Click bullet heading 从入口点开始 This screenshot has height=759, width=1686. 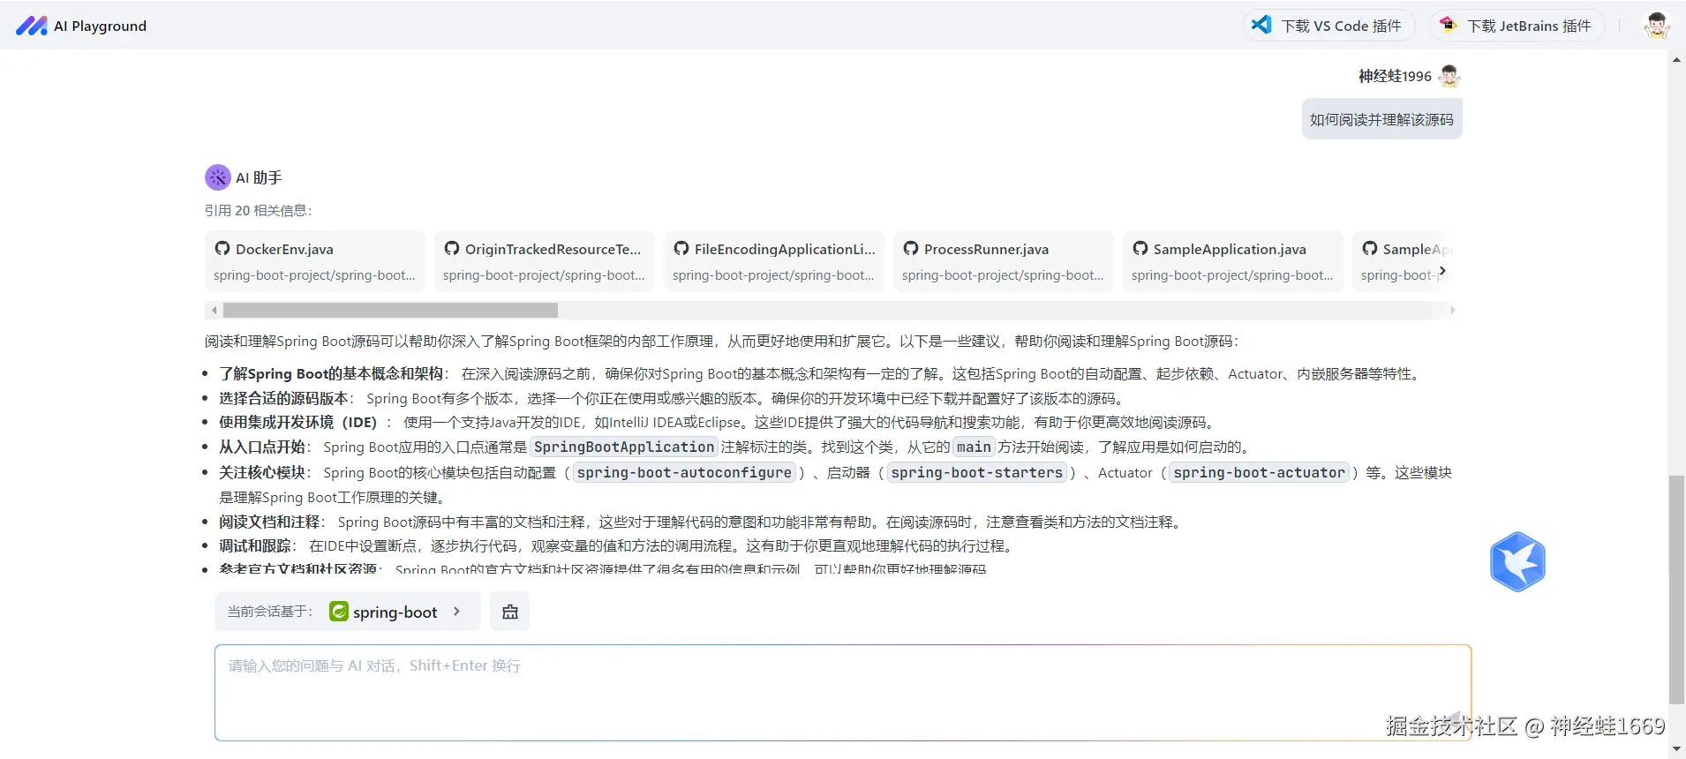click(x=262, y=447)
